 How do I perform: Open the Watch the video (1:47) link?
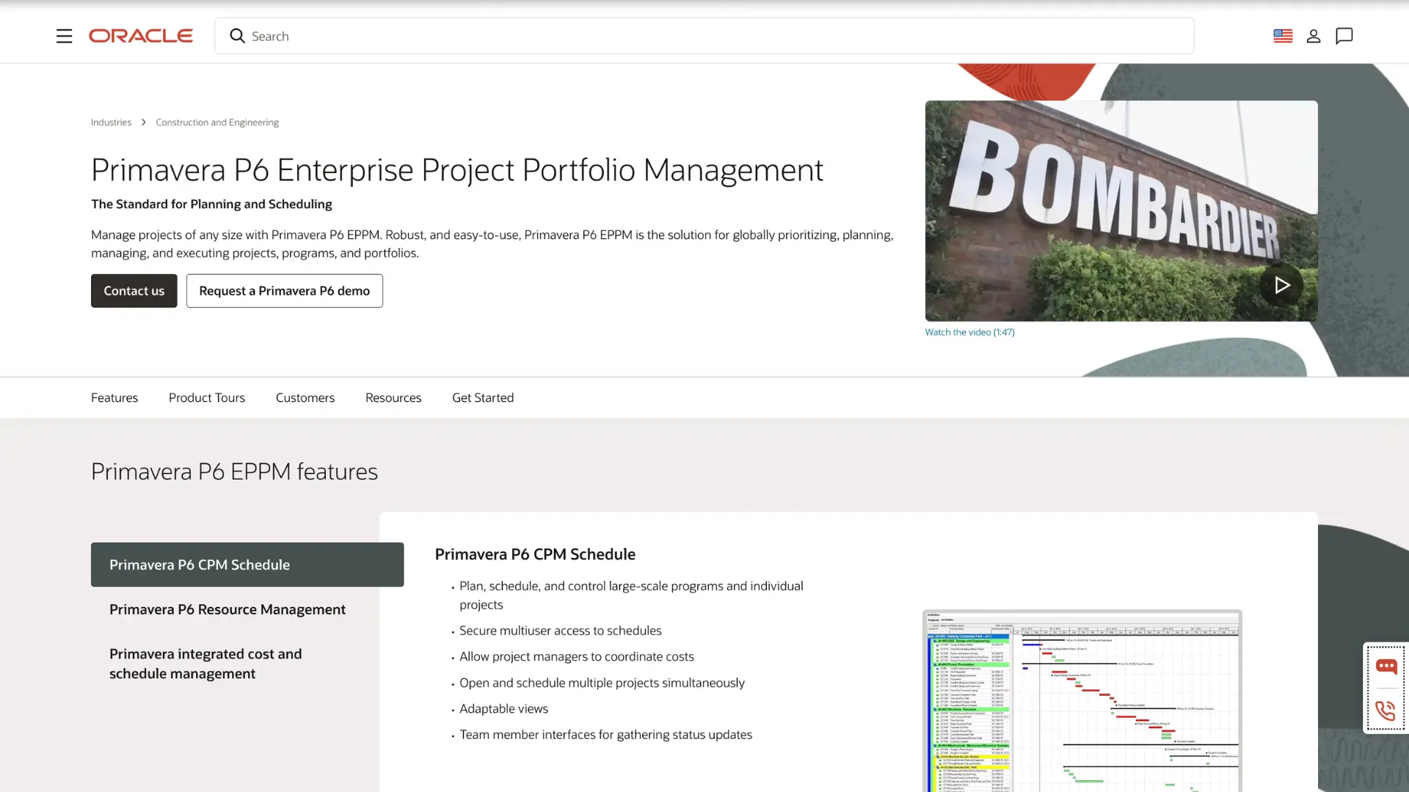point(969,332)
